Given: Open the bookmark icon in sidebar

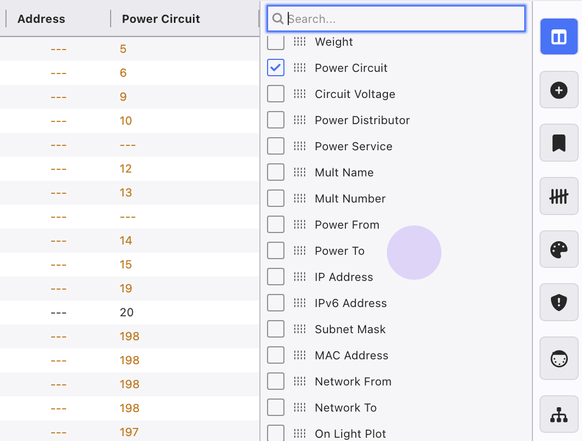Looking at the screenshot, I should [559, 143].
